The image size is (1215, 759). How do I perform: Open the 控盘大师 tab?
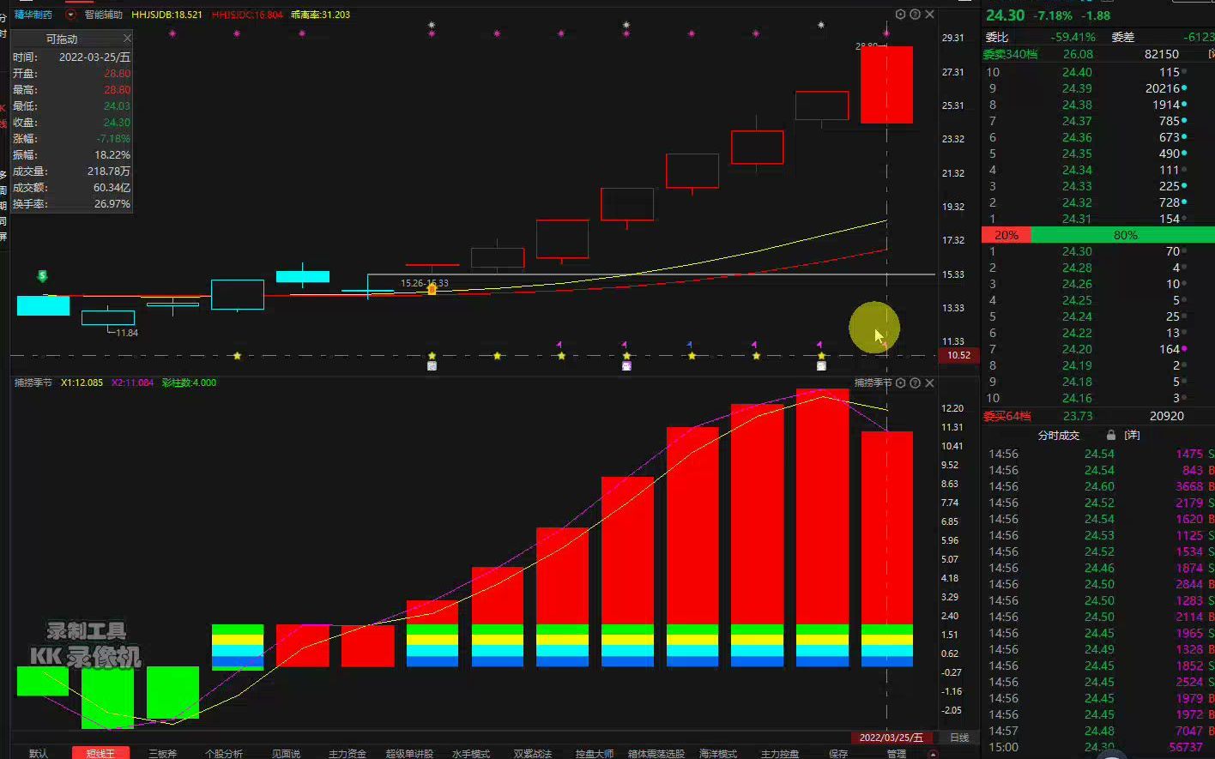(594, 753)
